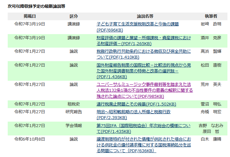
Task: Click the date in the 菅沼 明弘 row
Action: (30, 104)
